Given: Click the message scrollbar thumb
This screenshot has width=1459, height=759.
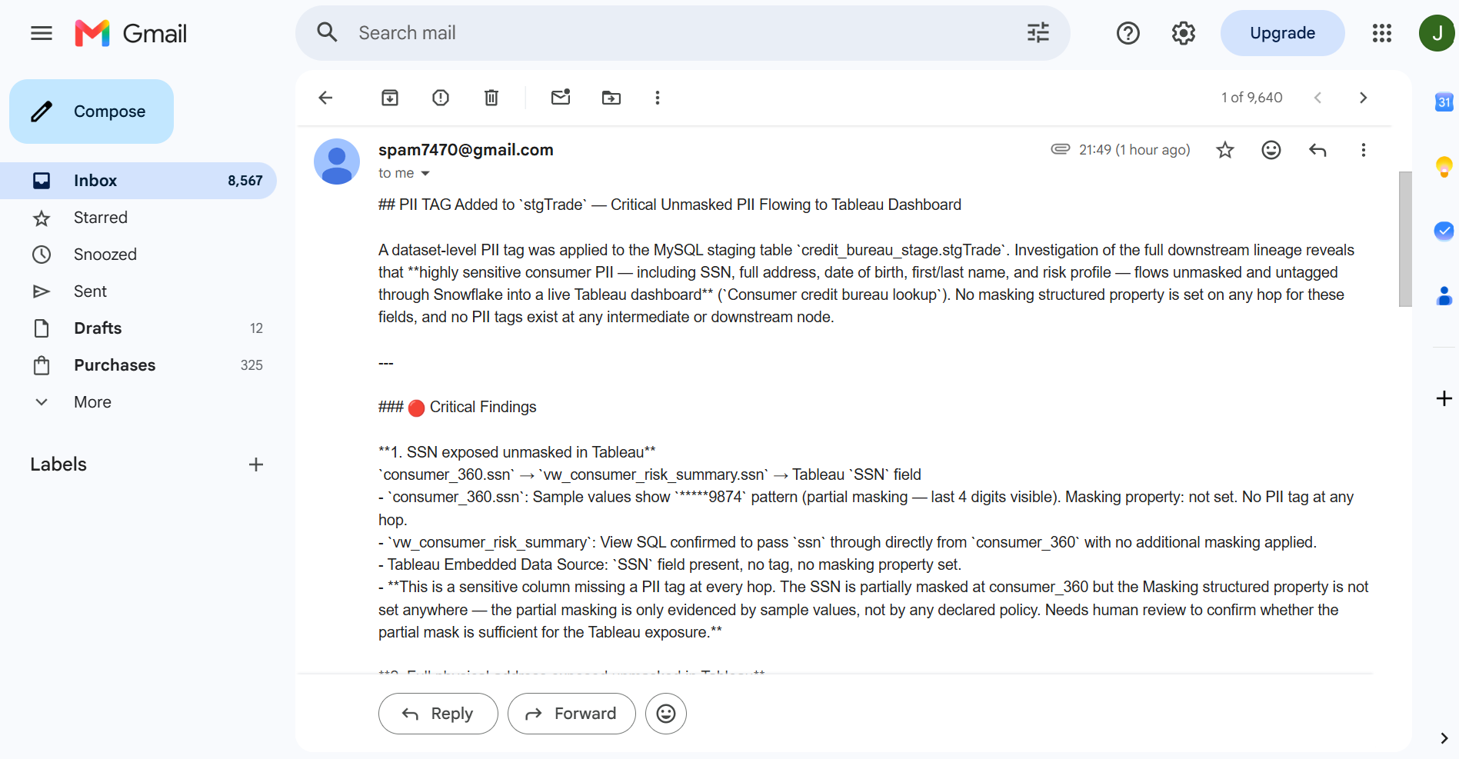Looking at the screenshot, I should tap(1405, 239).
